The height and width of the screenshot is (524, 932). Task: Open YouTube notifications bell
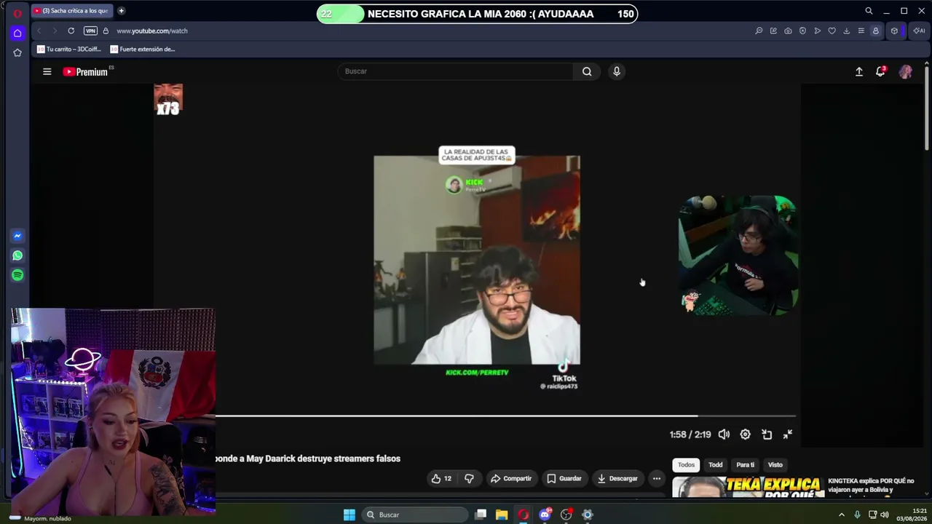point(880,71)
